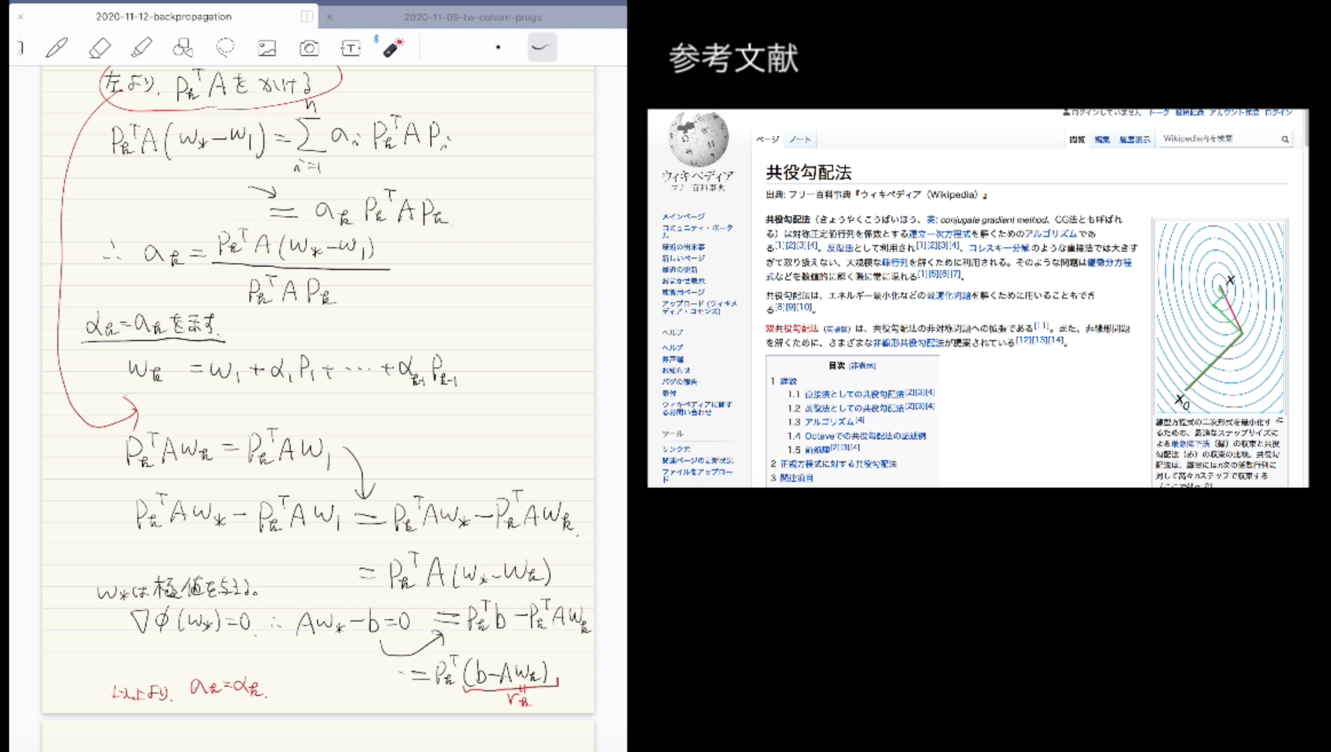Close the 2020-11-09-tw-cohom-progs tab
The height and width of the screenshot is (752, 1331).
[x=330, y=17]
